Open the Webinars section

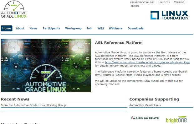[x=116, y=29]
